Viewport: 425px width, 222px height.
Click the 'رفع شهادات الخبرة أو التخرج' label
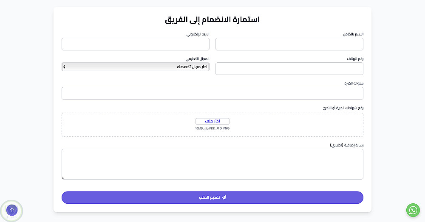(343, 108)
